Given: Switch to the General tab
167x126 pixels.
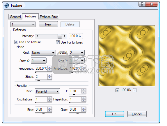Looking at the screenshot, I should tap(15, 17).
